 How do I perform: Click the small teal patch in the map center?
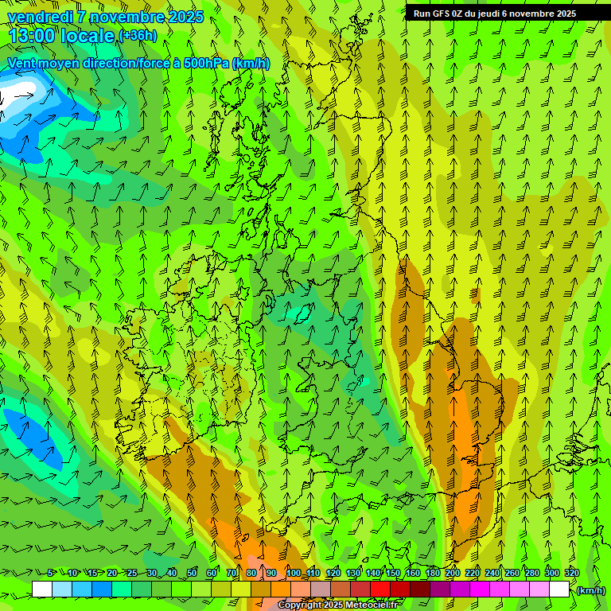300,314
